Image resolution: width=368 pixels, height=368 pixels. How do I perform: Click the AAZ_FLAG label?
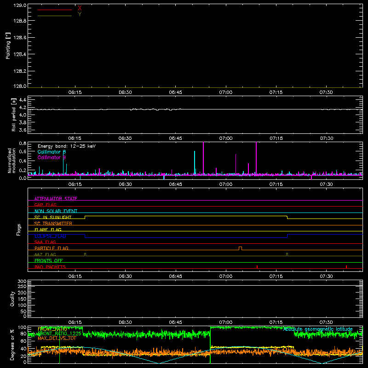(x=45, y=254)
